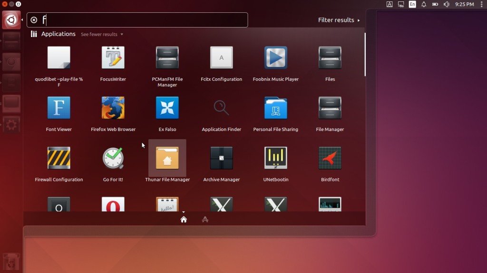Click the Ubuntu Dash launcher button
The height and width of the screenshot is (273, 487).
pos(11,20)
